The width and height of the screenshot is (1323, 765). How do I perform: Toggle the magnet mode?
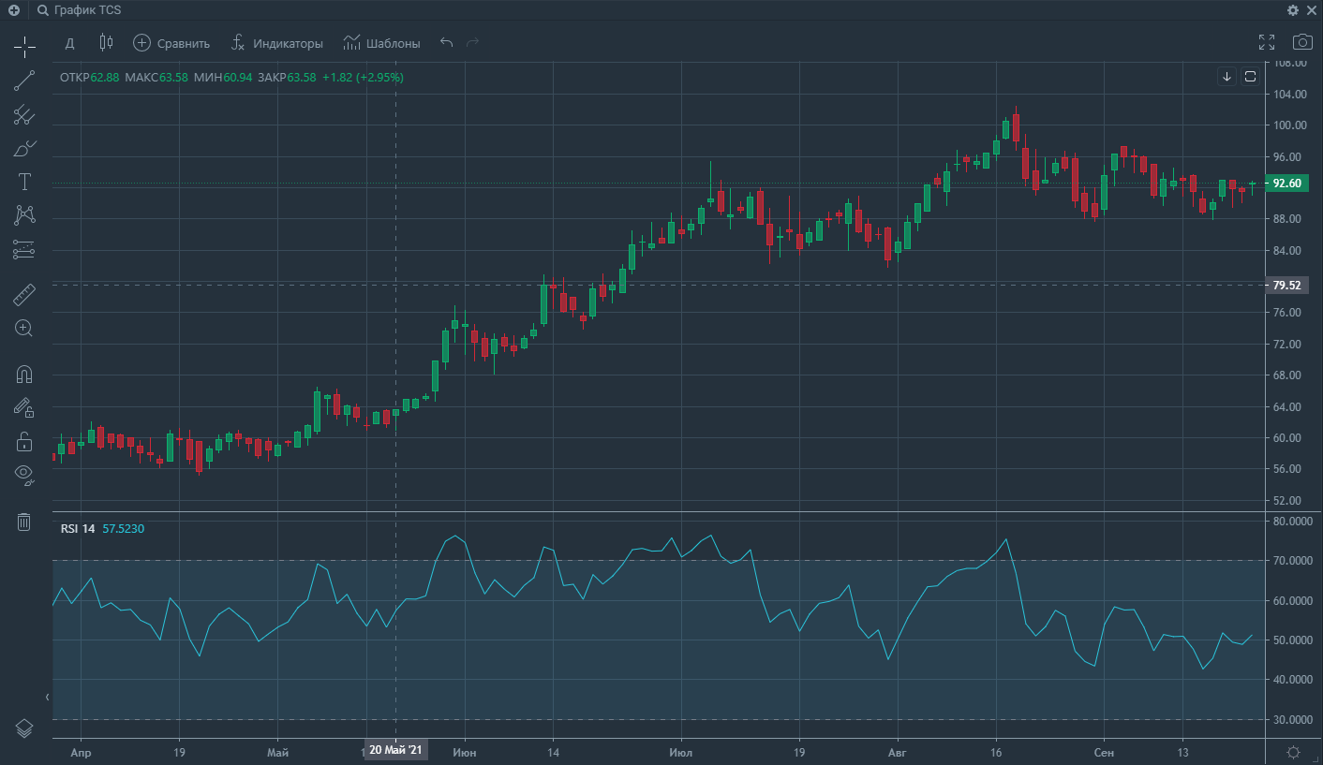[24, 375]
